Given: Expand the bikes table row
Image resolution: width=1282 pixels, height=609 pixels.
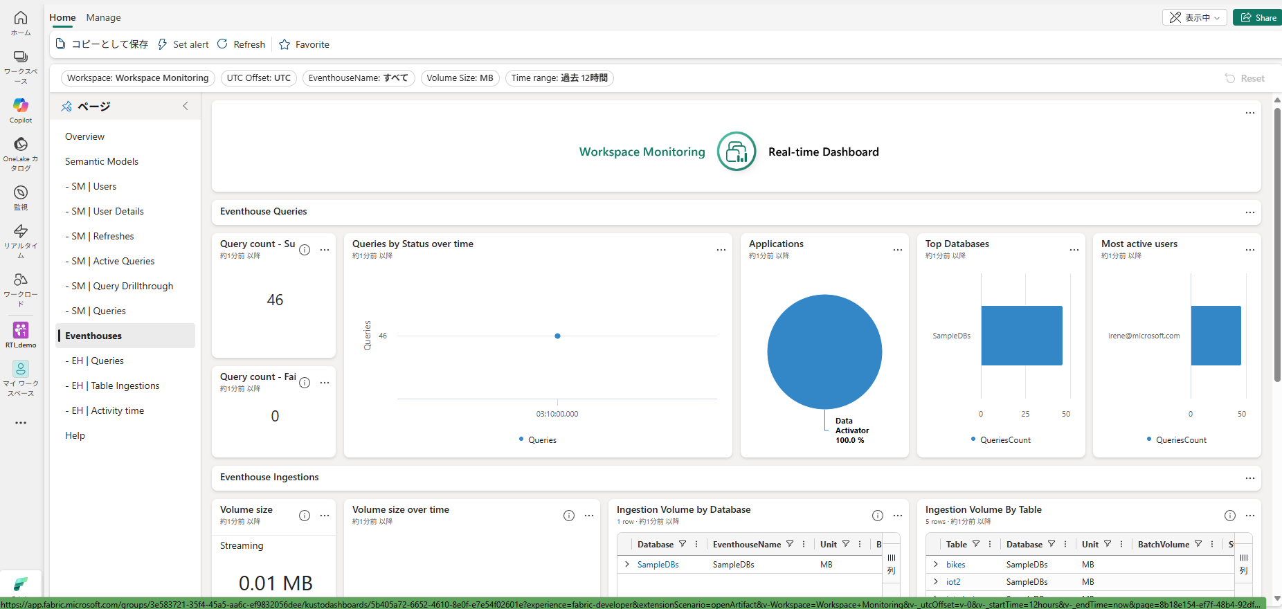Looking at the screenshot, I should click(x=936, y=565).
